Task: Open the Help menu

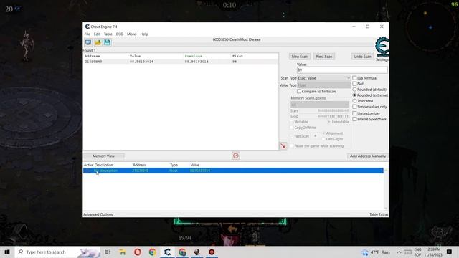Action: click(x=144, y=34)
